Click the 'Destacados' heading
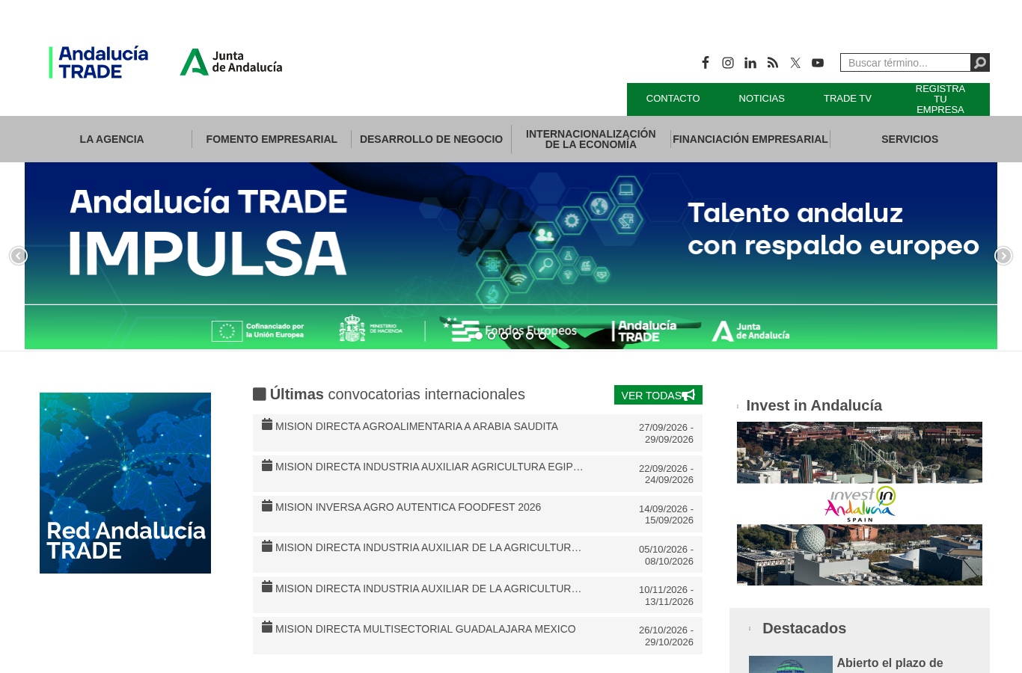 (x=804, y=628)
